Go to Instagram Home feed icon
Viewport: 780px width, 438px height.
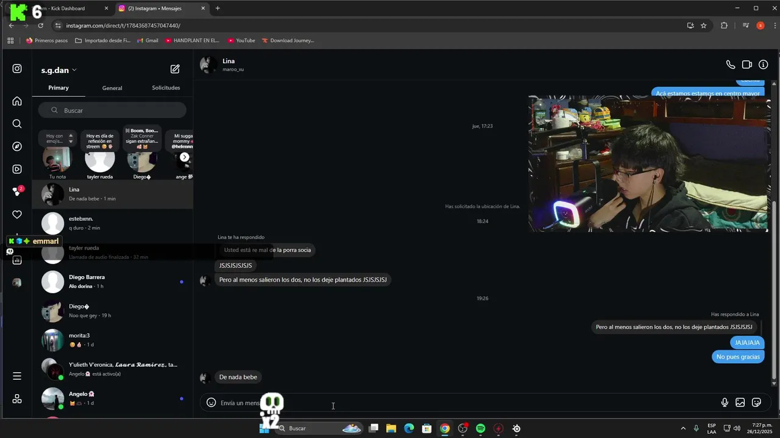(x=17, y=101)
